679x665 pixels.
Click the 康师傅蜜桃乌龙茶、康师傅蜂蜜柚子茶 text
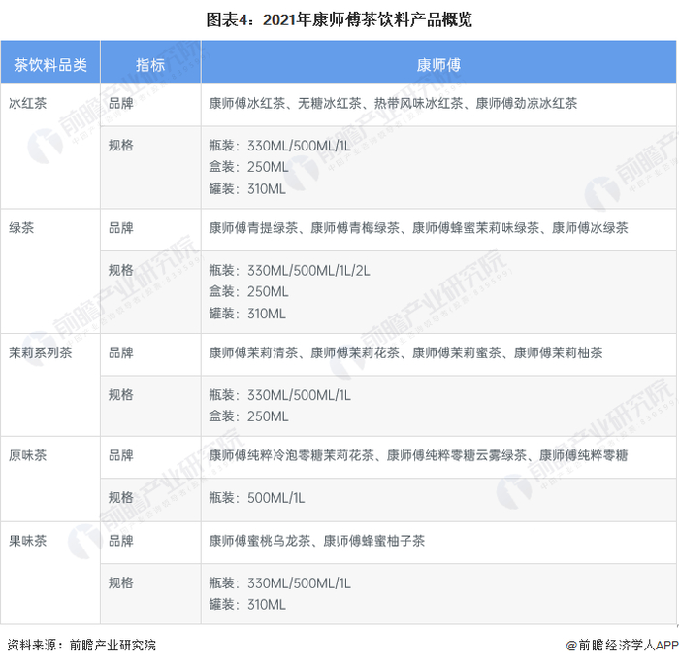click(x=316, y=541)
